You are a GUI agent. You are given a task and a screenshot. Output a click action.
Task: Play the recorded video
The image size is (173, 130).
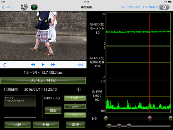click(x=43, y=64)
